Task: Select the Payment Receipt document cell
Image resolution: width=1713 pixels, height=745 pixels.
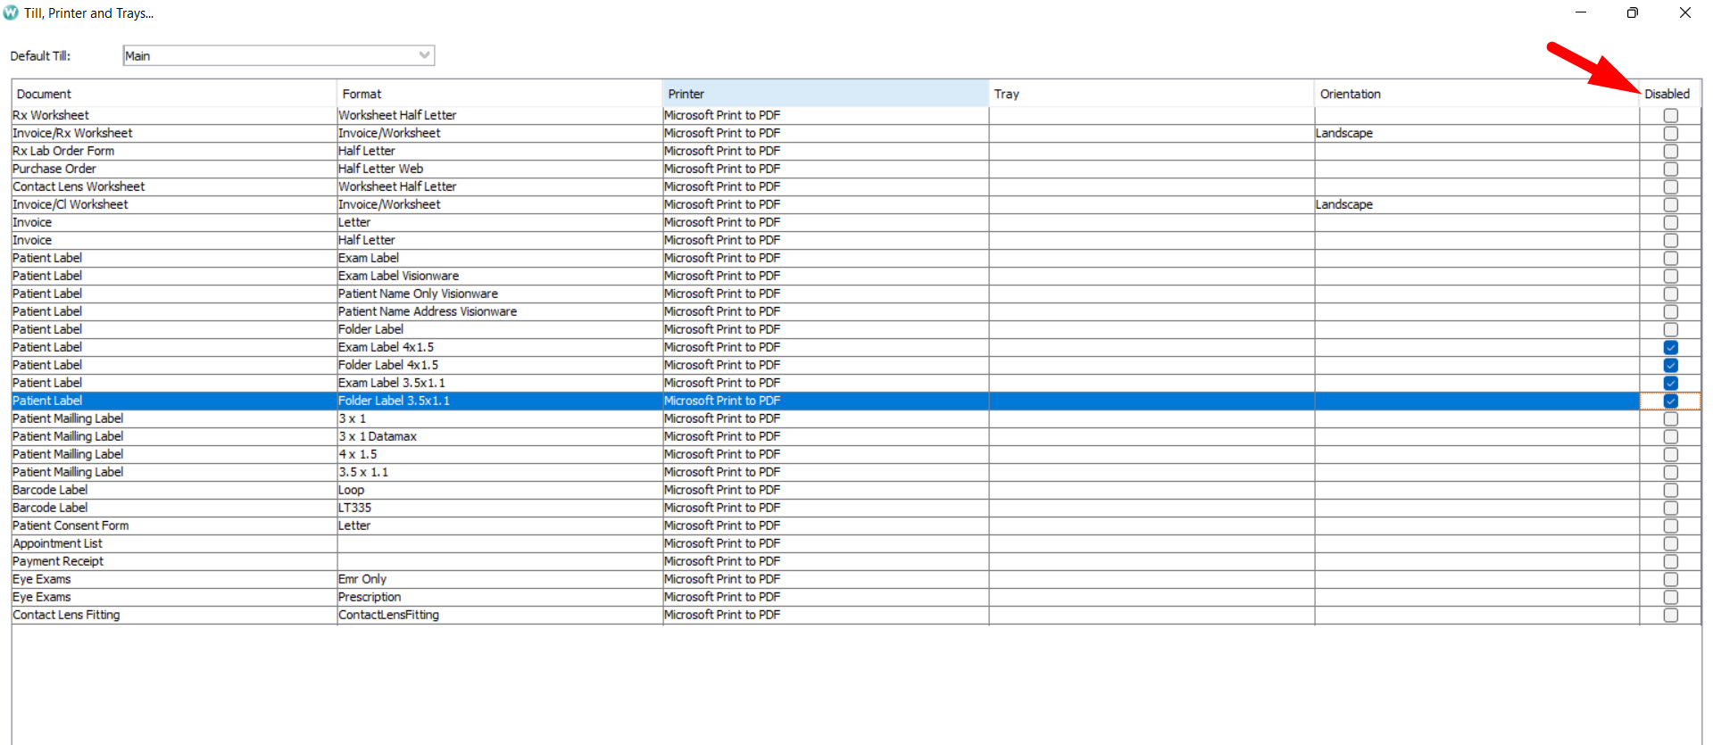Action: point(174,561)
